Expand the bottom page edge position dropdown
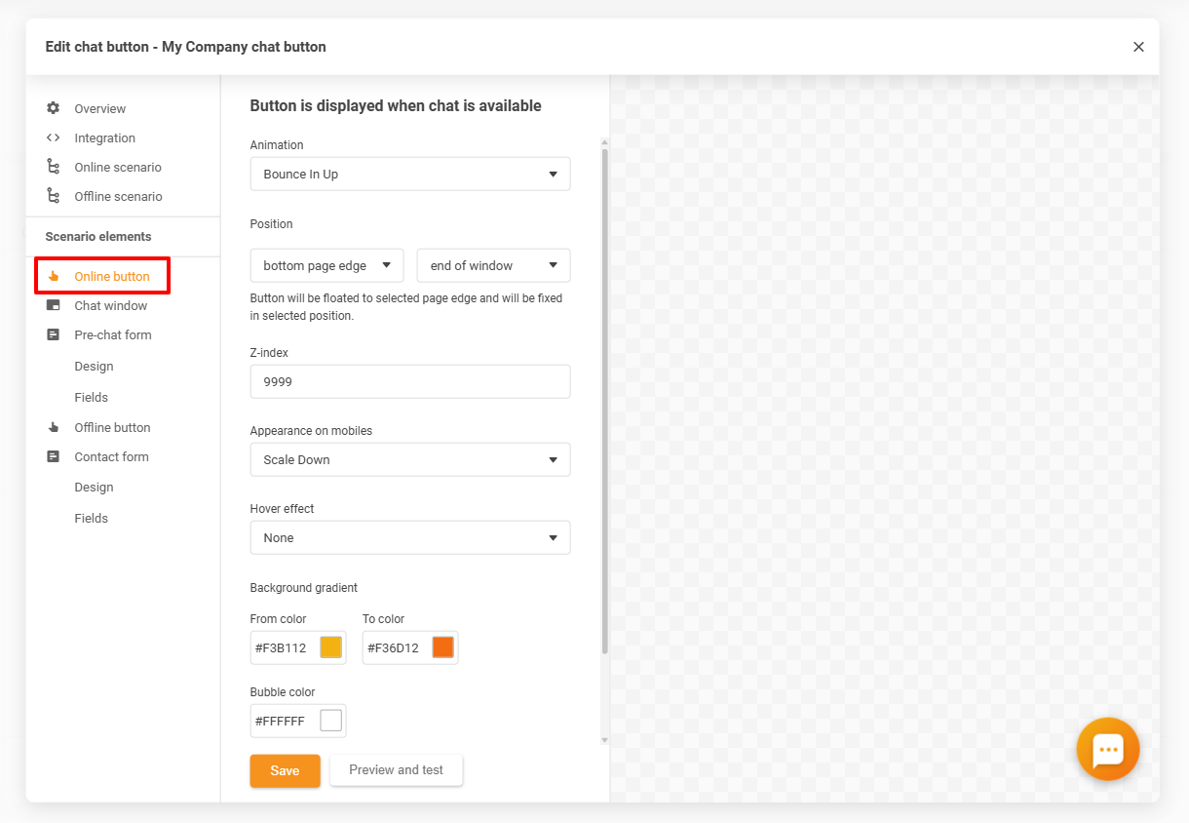The height and width of the screenshot is (823, 1189). tap(326, 265)
